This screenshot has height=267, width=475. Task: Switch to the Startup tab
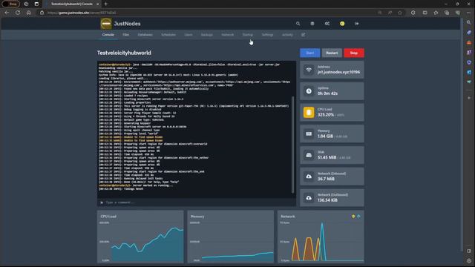pos(247,35)
